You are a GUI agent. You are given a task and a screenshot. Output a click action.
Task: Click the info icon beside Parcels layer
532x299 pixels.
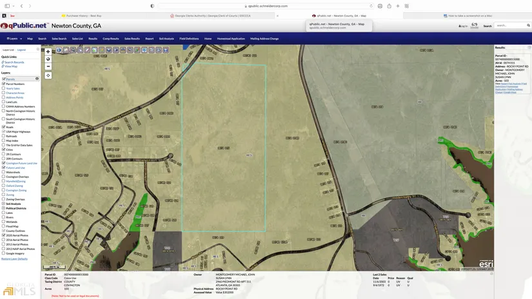(37, 79)
